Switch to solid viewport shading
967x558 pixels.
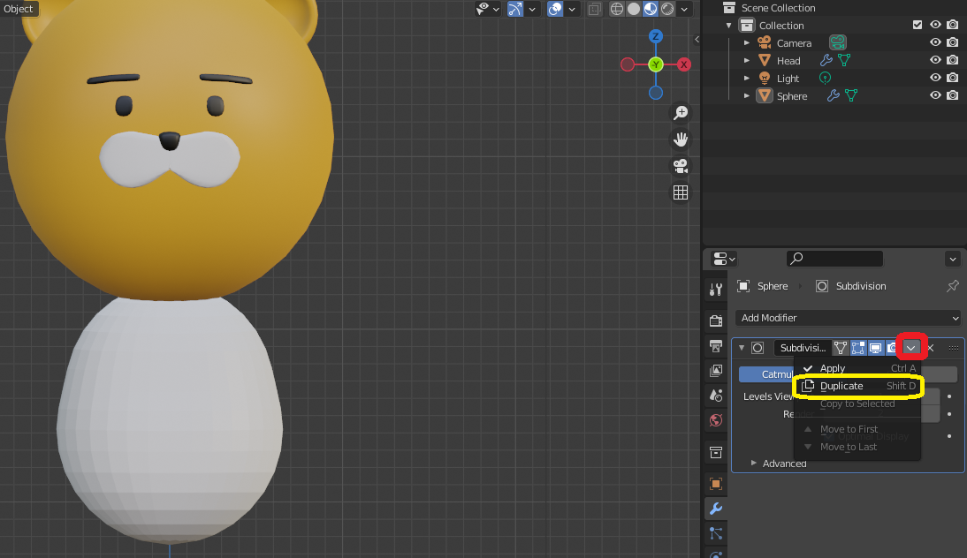coord(634,9)
